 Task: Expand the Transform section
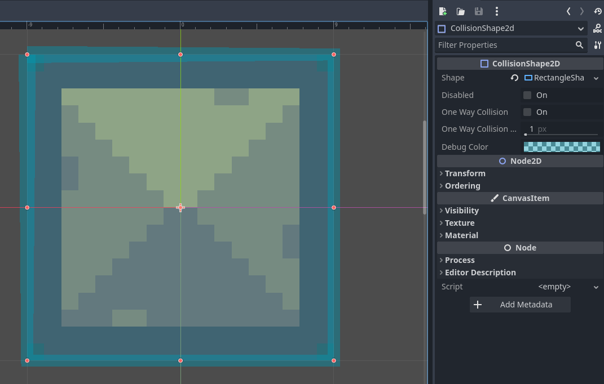(x=465, y=173)
